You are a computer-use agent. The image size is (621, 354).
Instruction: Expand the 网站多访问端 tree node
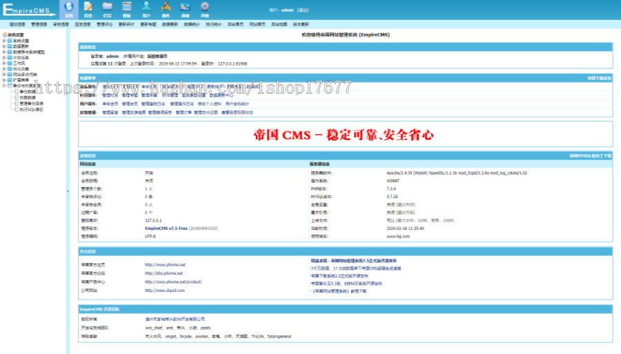[4, 75]
